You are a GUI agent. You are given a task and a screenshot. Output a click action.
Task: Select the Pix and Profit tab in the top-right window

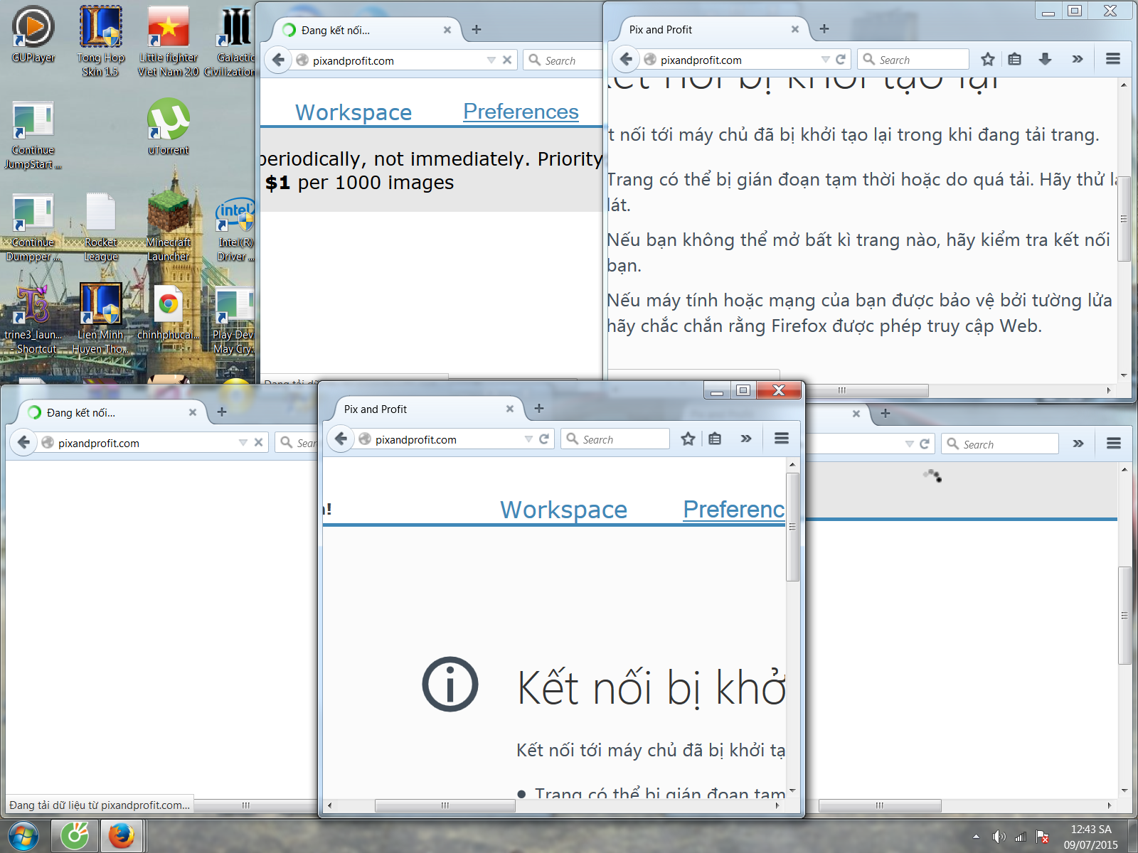[x=714, y=29]
